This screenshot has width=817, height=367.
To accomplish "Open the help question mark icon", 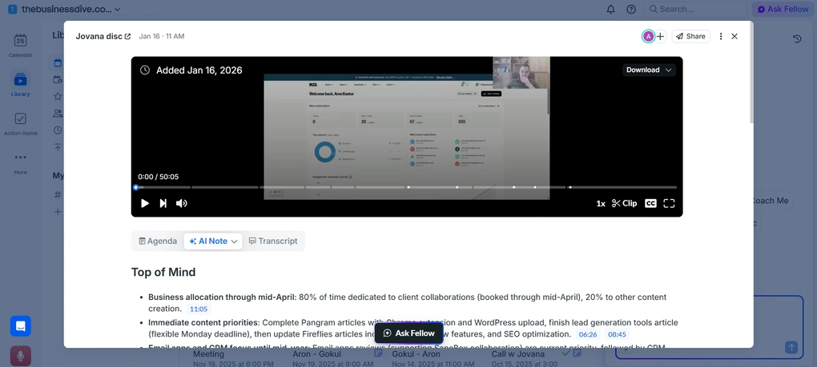I will tap(631, 10).
